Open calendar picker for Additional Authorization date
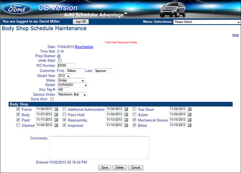 [126, 109]
